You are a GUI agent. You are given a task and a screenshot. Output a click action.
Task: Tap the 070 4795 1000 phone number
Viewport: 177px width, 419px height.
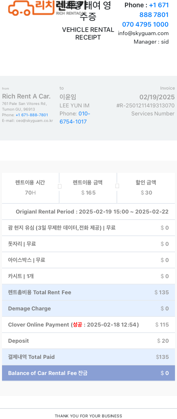145,25
